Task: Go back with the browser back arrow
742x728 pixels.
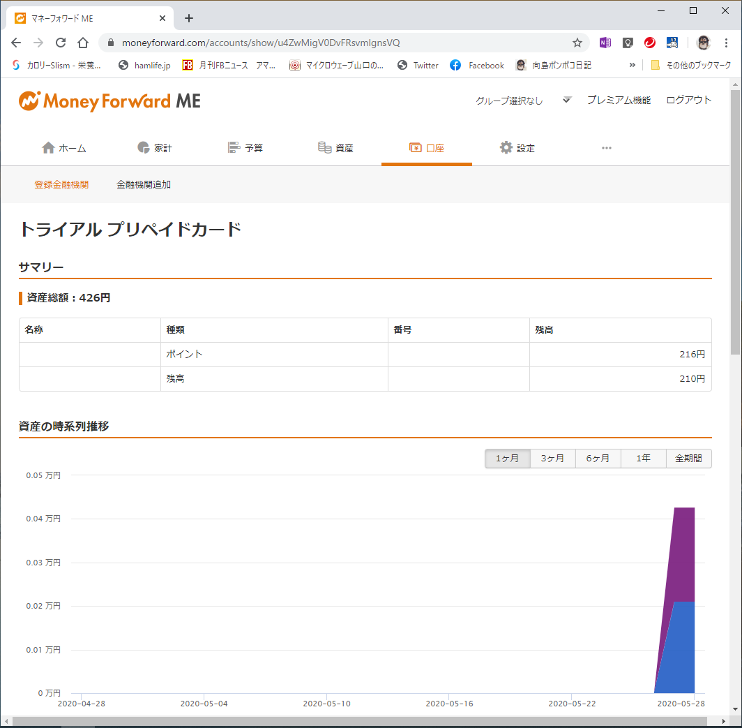Action: pos(16,43)
